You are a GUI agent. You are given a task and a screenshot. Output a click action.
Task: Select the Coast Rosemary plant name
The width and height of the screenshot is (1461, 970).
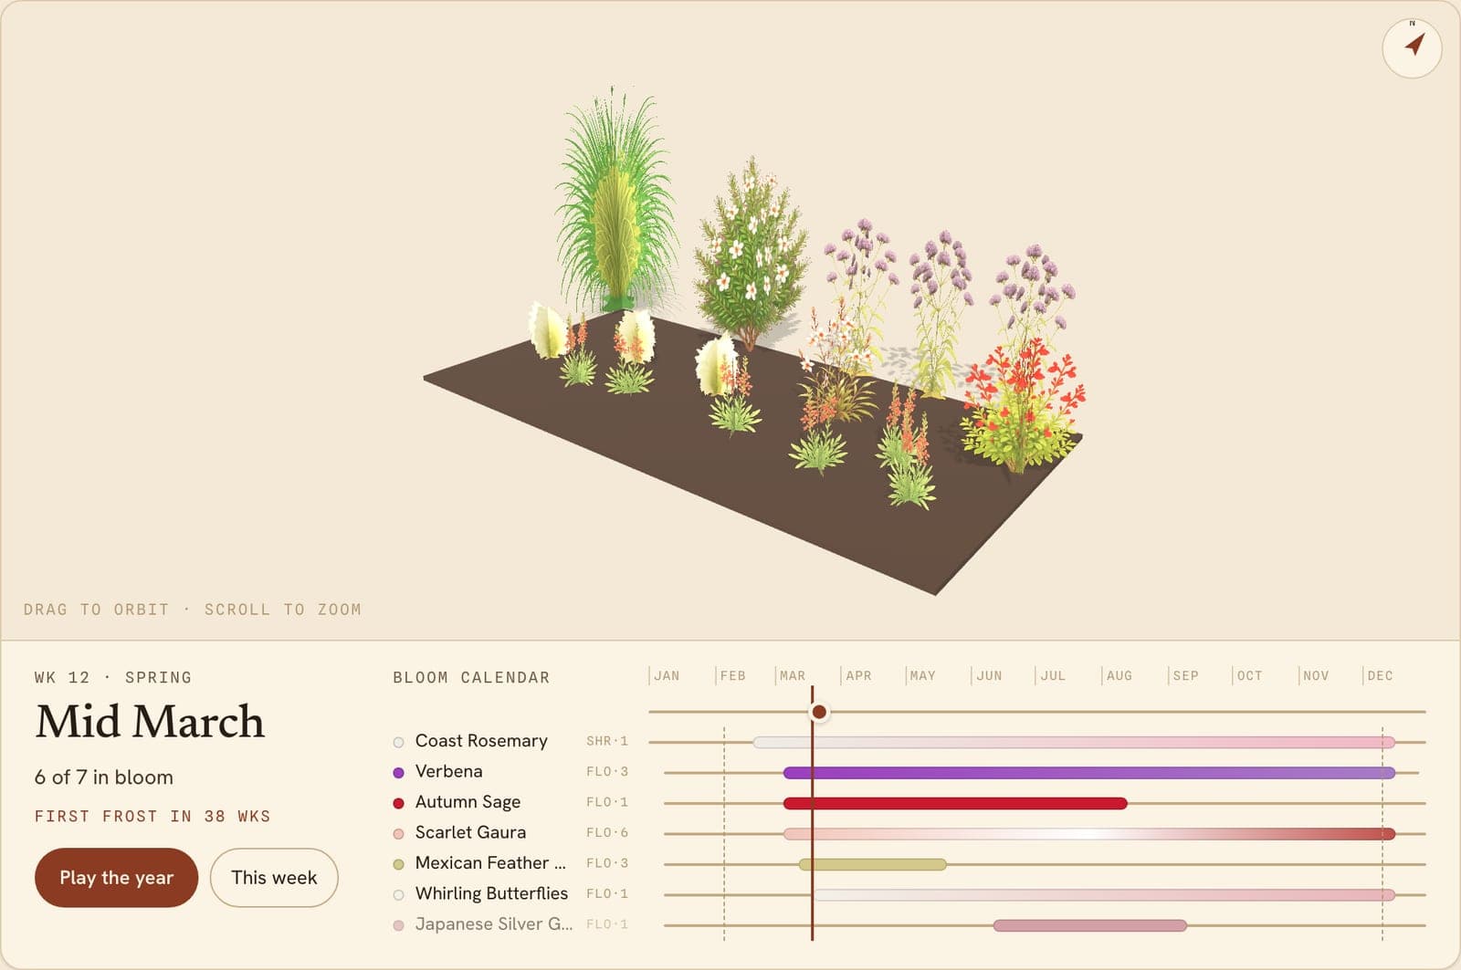[481, 740]
